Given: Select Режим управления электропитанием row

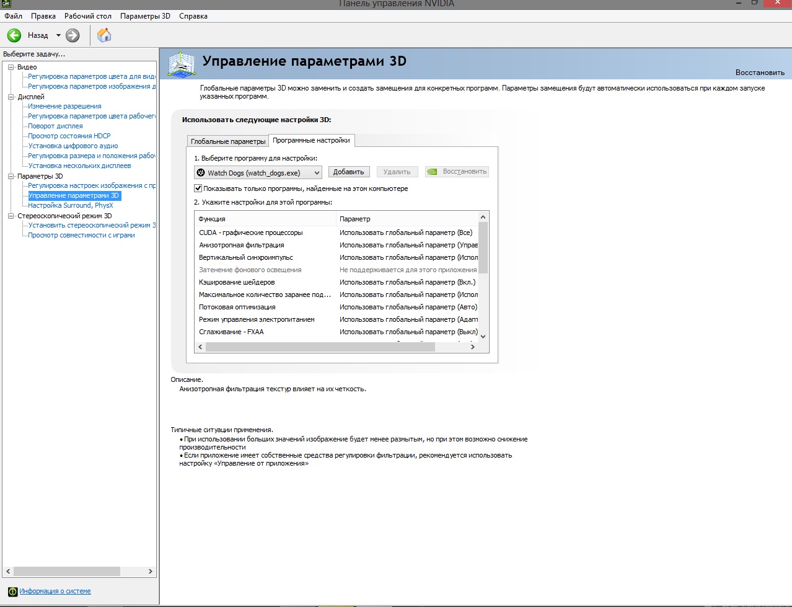Looking at the screenshot, I should (337, 320).
